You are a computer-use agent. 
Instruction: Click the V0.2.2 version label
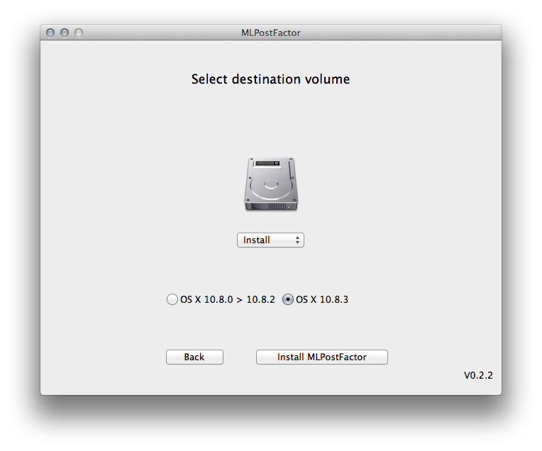pyautogui.click(x=478, y=376)
